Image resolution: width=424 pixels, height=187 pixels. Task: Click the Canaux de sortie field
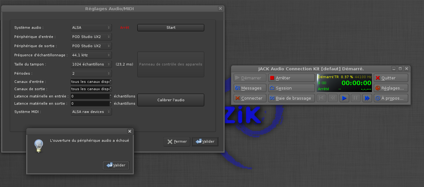[x=90, y=89]
